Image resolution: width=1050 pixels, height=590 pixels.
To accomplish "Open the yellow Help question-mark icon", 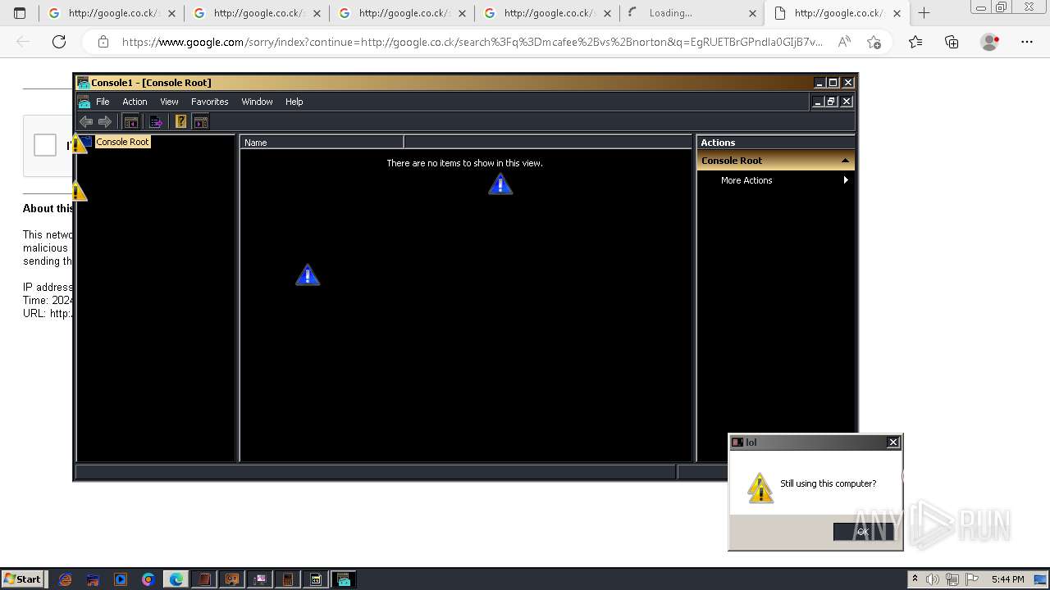I will 181,121.
